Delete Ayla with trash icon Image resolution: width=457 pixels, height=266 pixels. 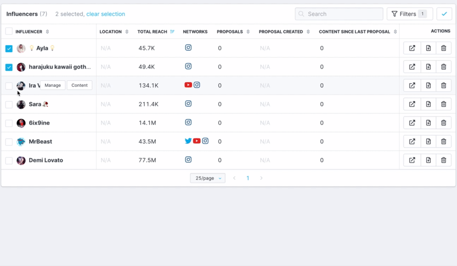(x=444, y=48)
